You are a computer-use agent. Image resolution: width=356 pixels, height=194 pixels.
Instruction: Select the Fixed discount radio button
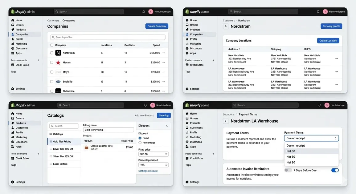point(140,138)
